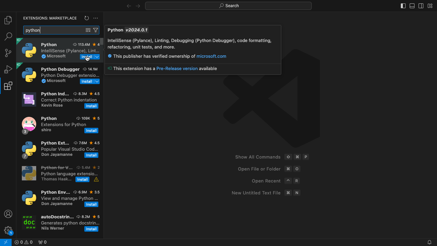Click the Open Recent hint
Image resolution: width=437 pixels, height=246 pixels.
266,181
